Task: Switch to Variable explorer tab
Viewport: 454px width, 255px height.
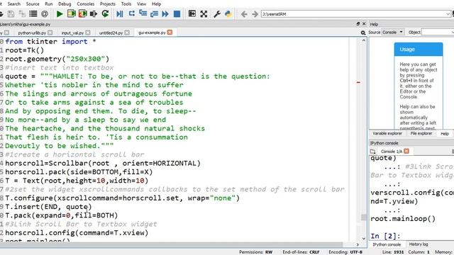Action: click(x=387, y=133)
